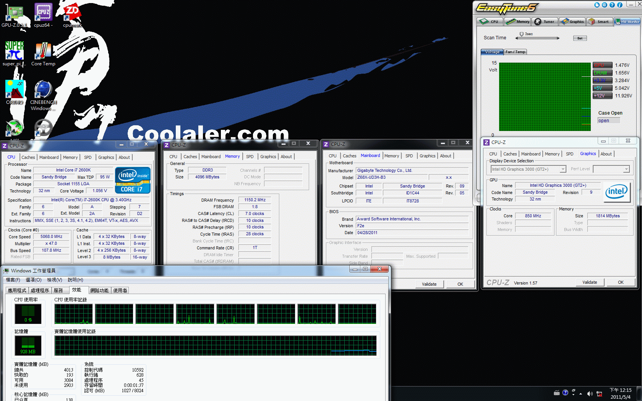Click the Scan Time slider thumb
The height and width of the screenshot is (401, 642).
[522, 34]
